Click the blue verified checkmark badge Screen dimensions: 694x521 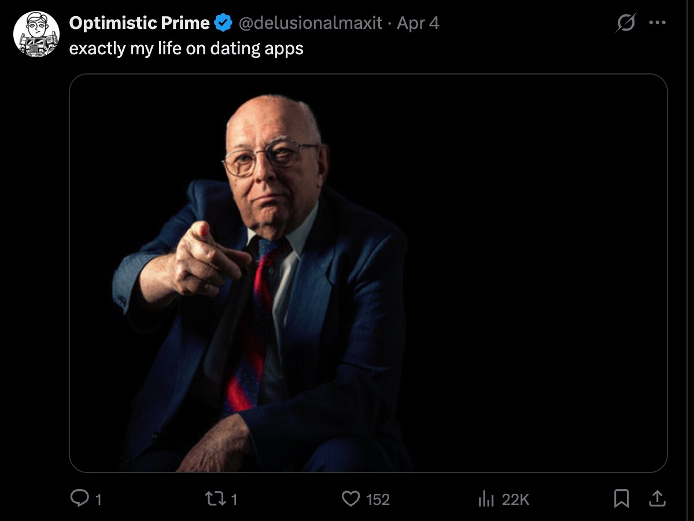(222, 23)
